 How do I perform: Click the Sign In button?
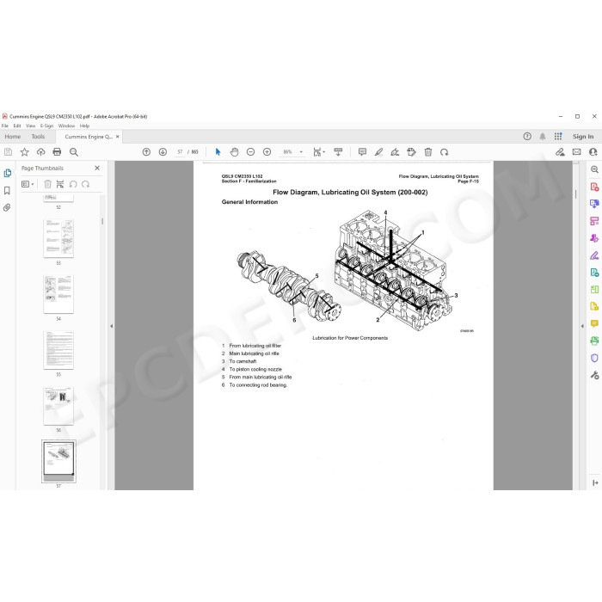[x=583, y=136]
